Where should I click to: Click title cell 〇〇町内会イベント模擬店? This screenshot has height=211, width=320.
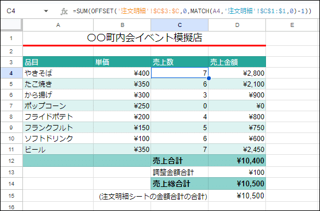coord(144,38)
